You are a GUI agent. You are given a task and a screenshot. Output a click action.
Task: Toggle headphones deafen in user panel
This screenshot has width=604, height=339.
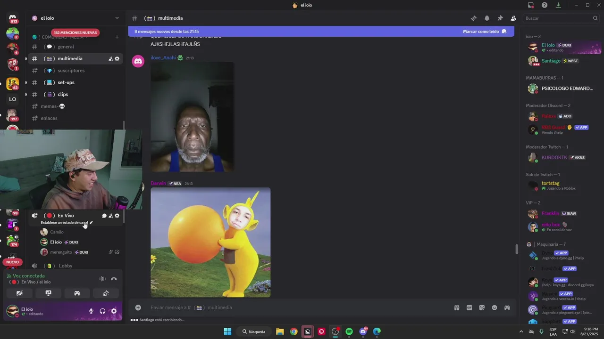pos(102,311)
